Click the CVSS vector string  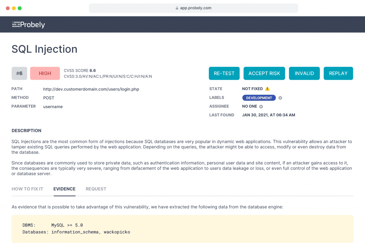click(108, 76)
